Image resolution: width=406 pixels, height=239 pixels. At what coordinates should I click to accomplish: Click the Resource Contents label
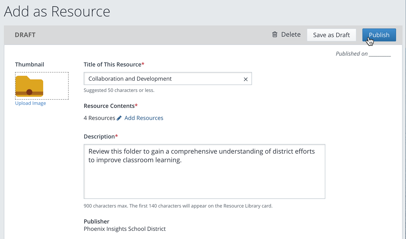point(111,106)
